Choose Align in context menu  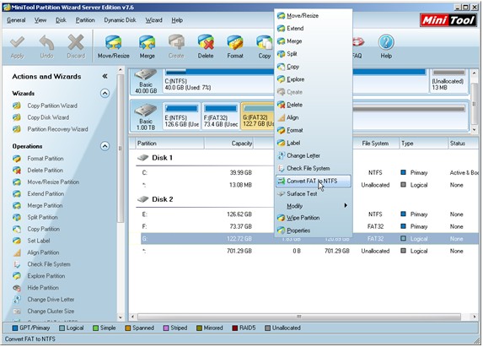pyautogui.click(x=314, y=117)
